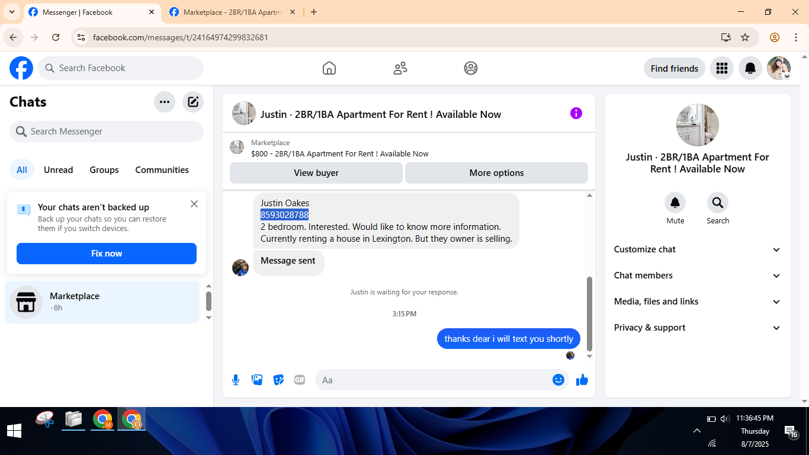Open Chats options three-dot button
Screen dimensions: 809x455
coord(165,102)
